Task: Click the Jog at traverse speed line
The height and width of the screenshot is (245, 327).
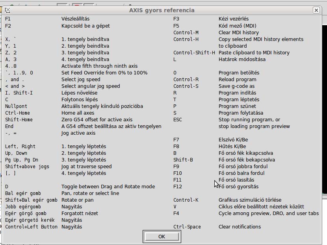Action: pos(86,167)
